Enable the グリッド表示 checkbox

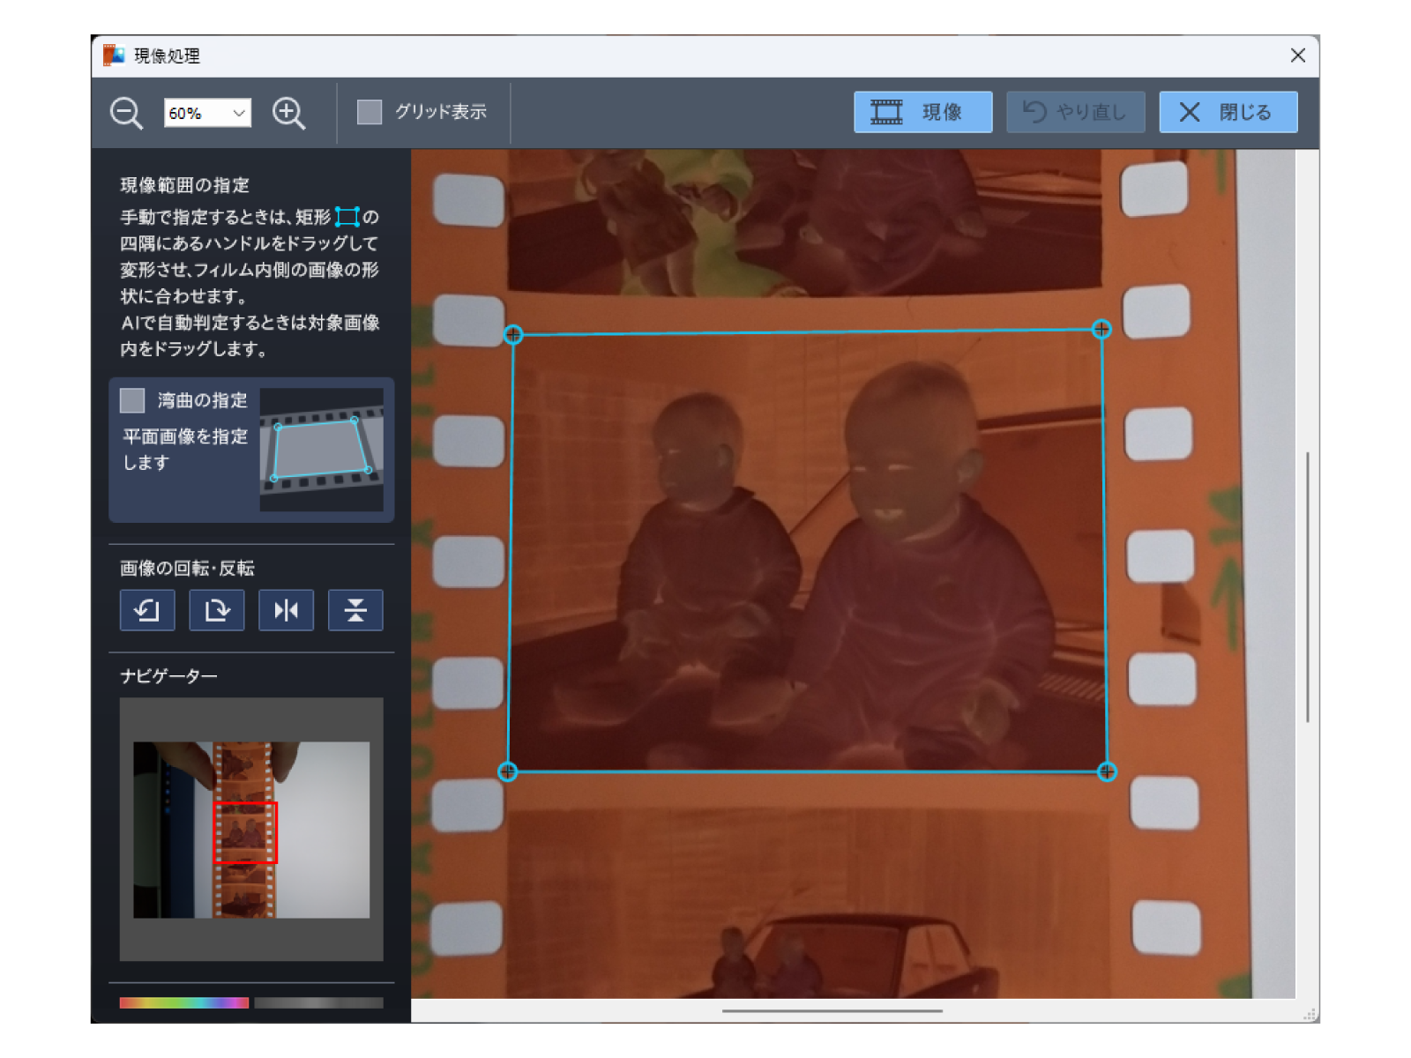tap(370, 112)
